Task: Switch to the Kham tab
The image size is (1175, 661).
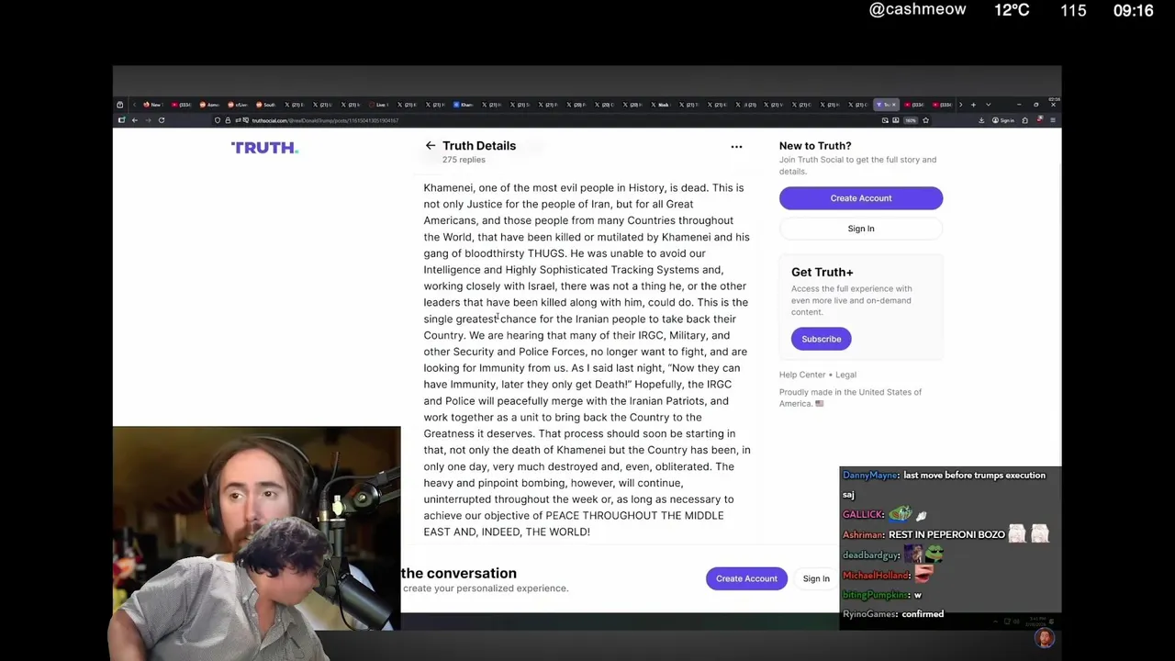Action: tap(464, 105)
